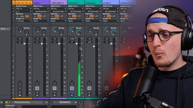Open All Channels dropdown on 7 ARP 2600 V3
The height and width of the screenshot is (108, 193).
59,11
